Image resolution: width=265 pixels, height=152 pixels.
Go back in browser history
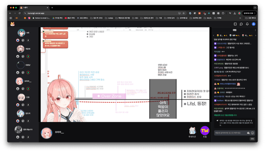10,13
